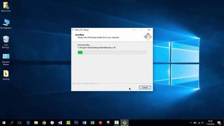Open taskbar search
This screenshot has height=126, width=224.
[12, 123]
